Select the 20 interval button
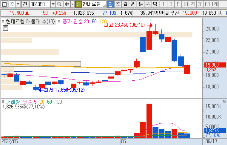This screenshot has height=145, width=227. coord(193,4)
